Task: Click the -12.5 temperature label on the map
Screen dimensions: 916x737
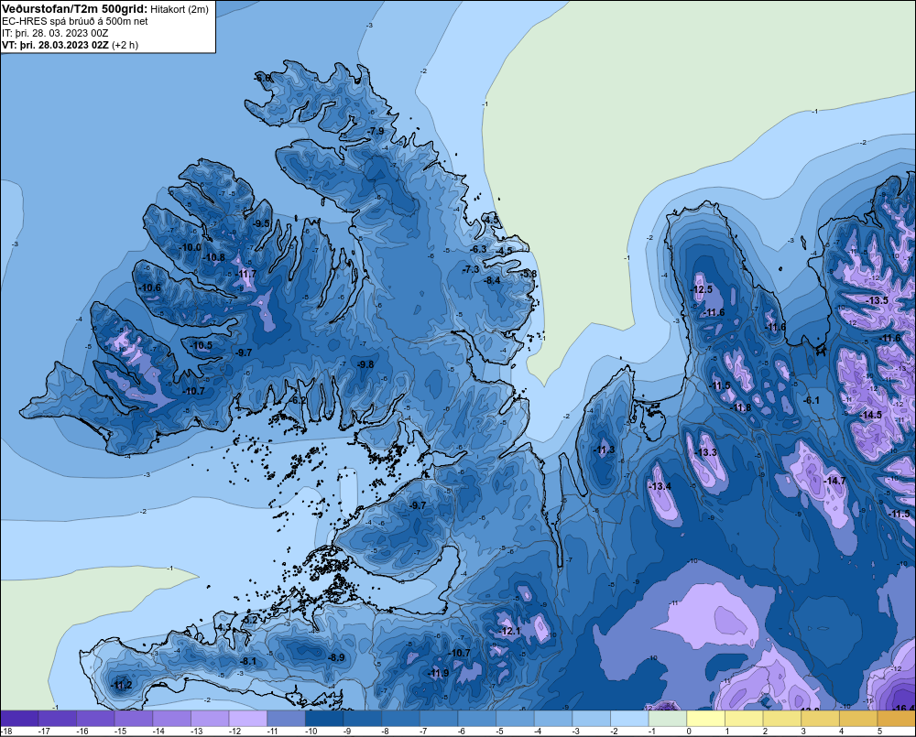Action: [702, 289]
